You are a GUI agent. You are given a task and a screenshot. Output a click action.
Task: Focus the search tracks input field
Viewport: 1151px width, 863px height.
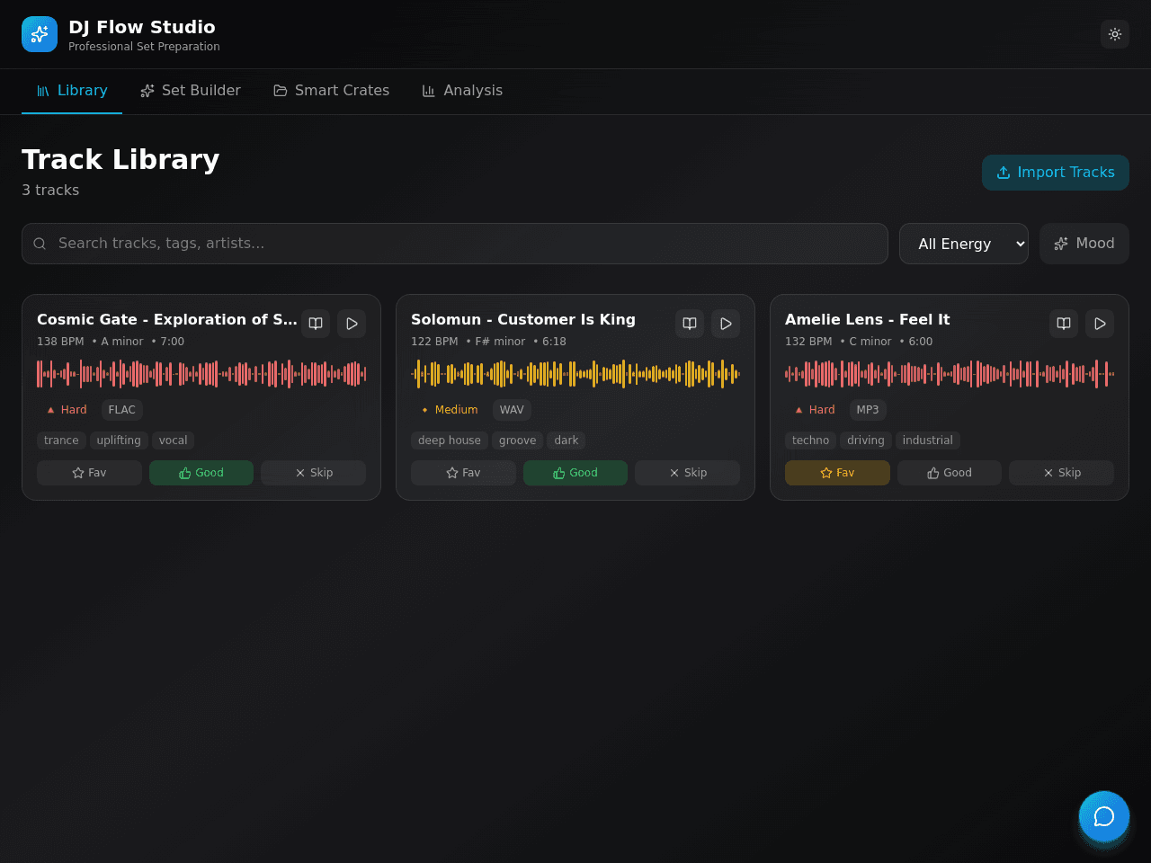pos(455,244)
